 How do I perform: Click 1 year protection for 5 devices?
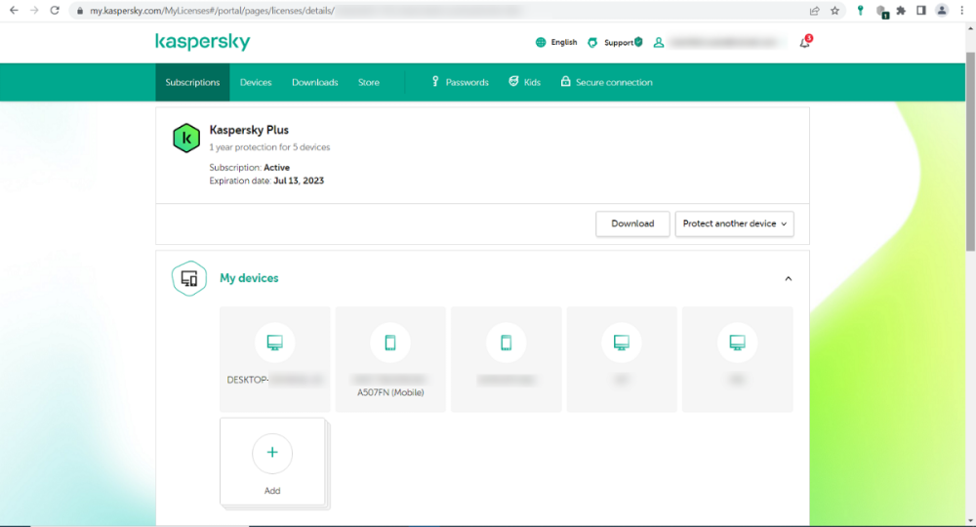(269, 147)
